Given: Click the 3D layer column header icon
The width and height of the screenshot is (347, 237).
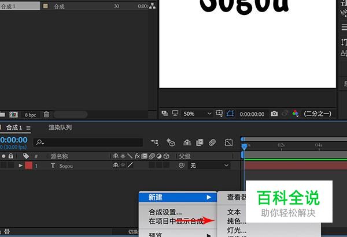Looking at the screenshot, I should tap(167, 156).
